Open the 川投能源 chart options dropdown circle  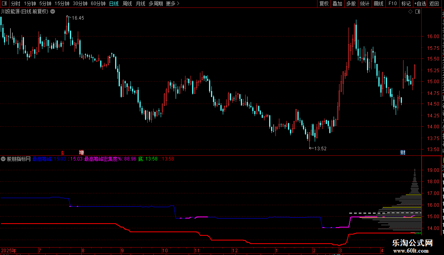pyautogui.click(x=53, y=11)
